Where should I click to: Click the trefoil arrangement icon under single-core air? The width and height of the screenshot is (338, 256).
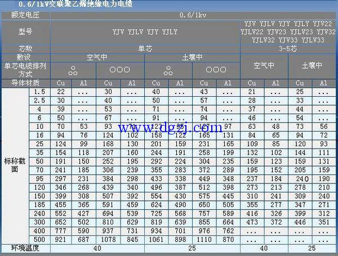point(73,71)
